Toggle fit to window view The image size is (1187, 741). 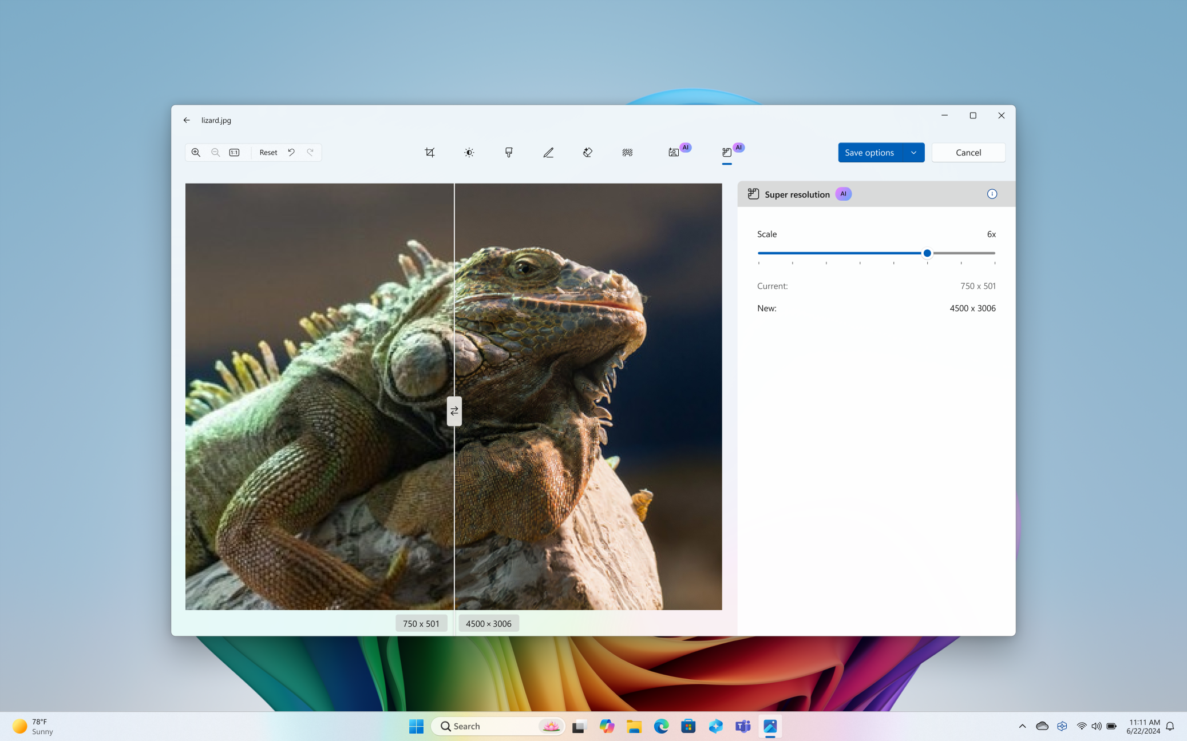(235, 152)
